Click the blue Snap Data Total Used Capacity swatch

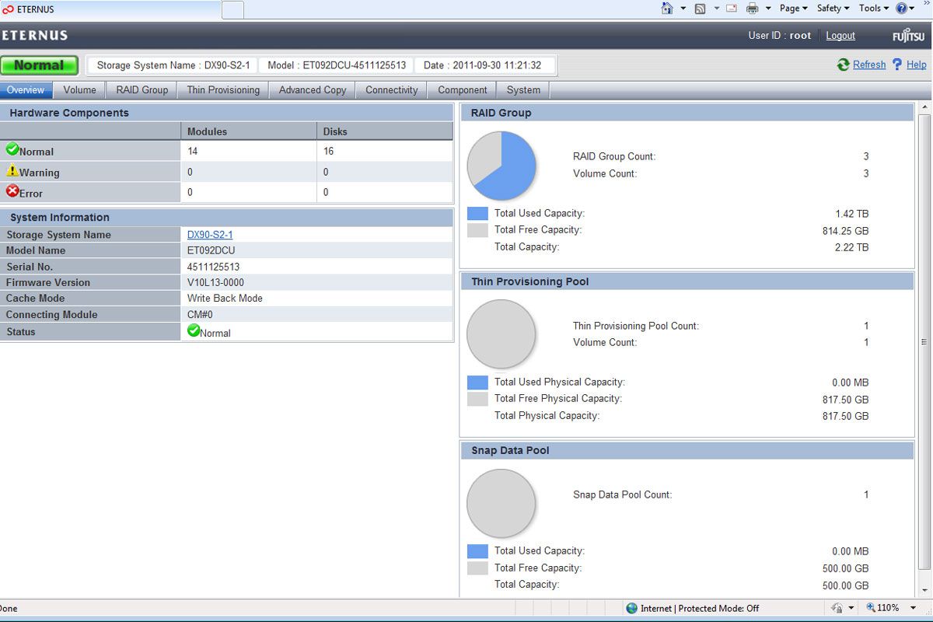click(x=477, y=551)
